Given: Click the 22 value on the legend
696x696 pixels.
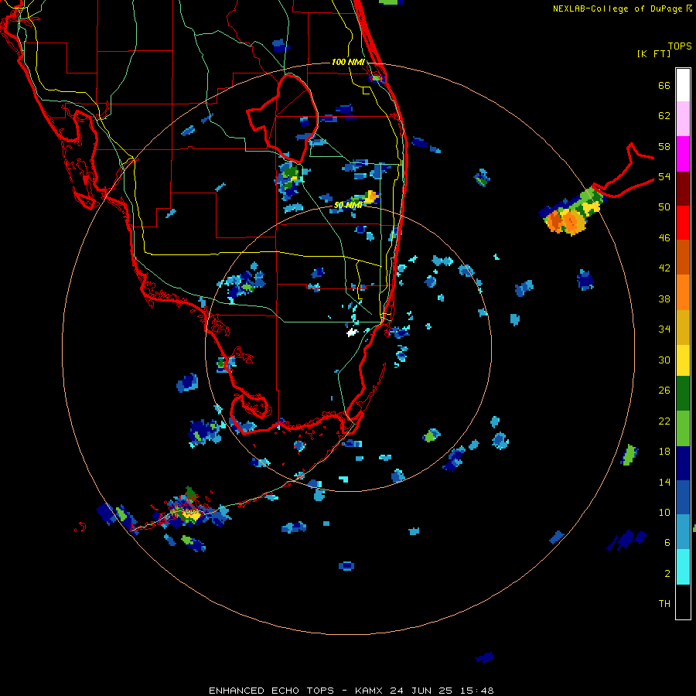Looking at the screenshot, I should (x=664, y=421).
